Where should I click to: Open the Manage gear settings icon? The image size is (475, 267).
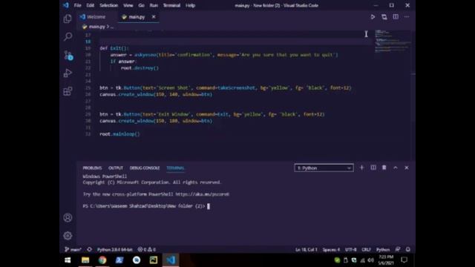click(x=68, y=236)
